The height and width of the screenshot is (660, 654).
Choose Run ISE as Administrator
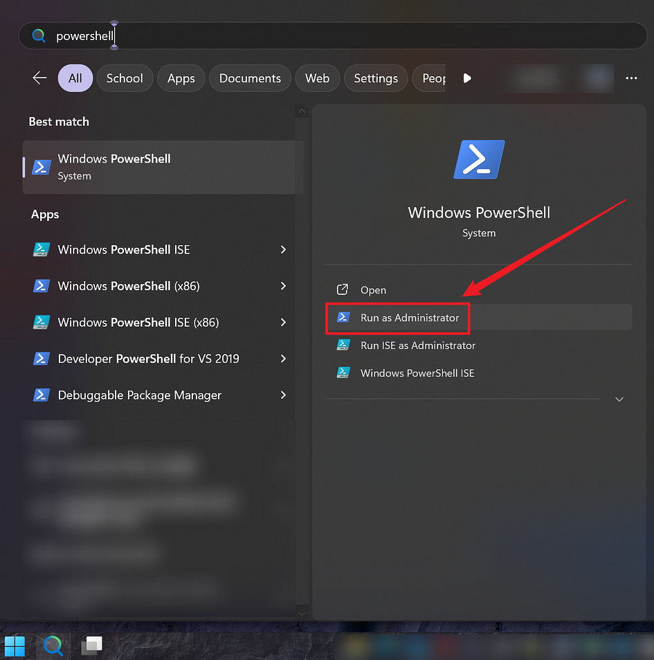[479, 345]
